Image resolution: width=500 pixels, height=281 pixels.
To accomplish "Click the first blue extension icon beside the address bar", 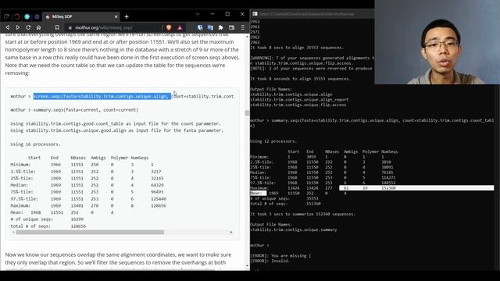I will (200, 28).
